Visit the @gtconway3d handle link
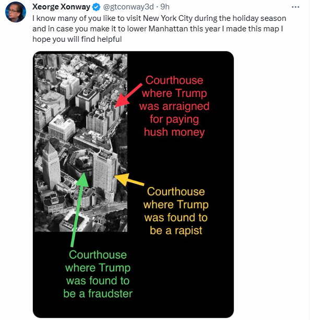The width and height of the screenshot is (311, 320). pyautogui.click(x=128, y=7)
